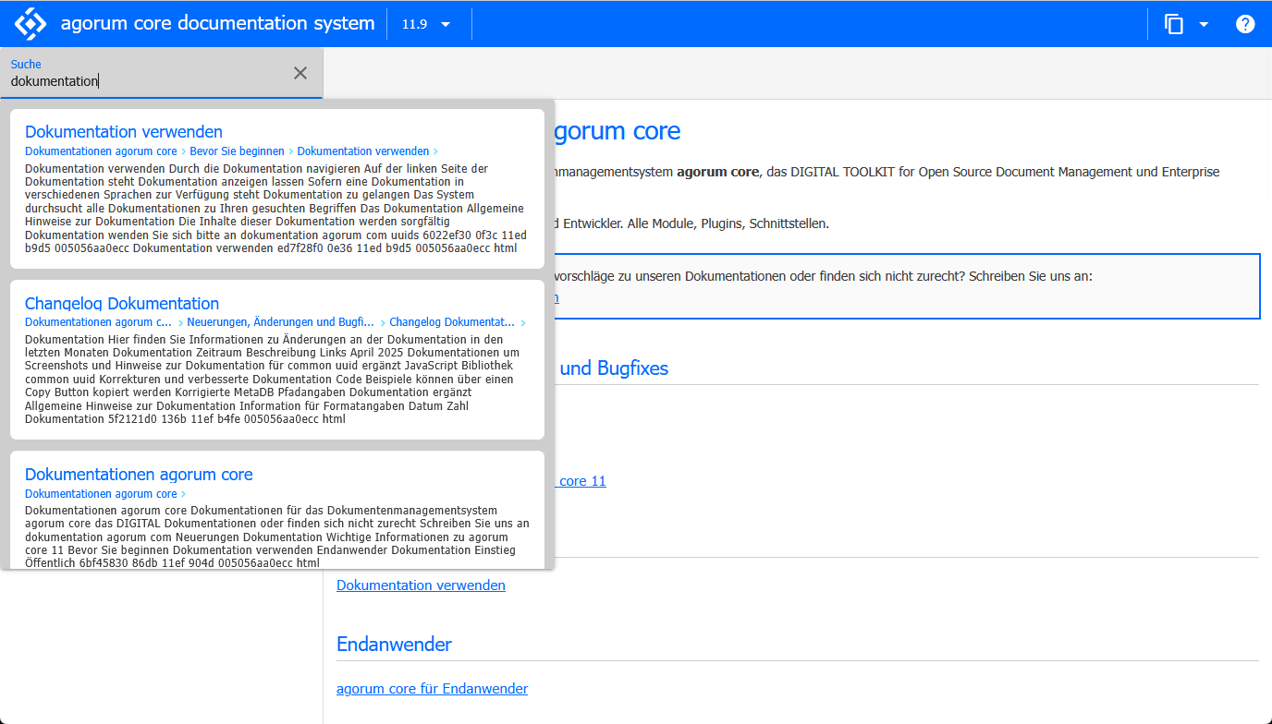Open search result "Dokumentationen agorum core"
Viewport: 1272px width, 724px height.
139,474
